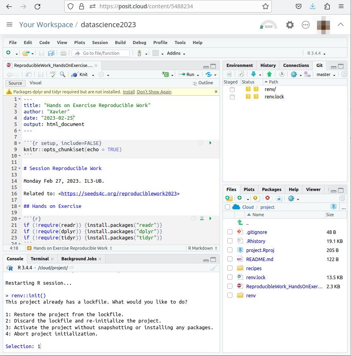Push commits with the green up arrow
The image size is (351, 356).
click(x=269, y=74)
